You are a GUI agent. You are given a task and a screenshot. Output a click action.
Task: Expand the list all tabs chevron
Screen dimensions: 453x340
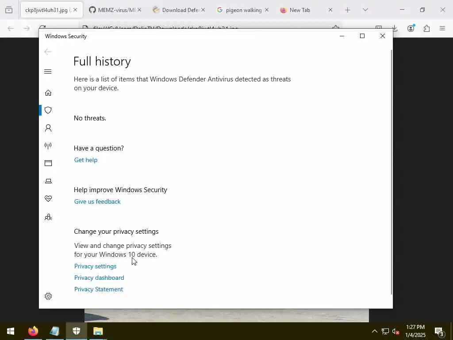click(365, 10)
